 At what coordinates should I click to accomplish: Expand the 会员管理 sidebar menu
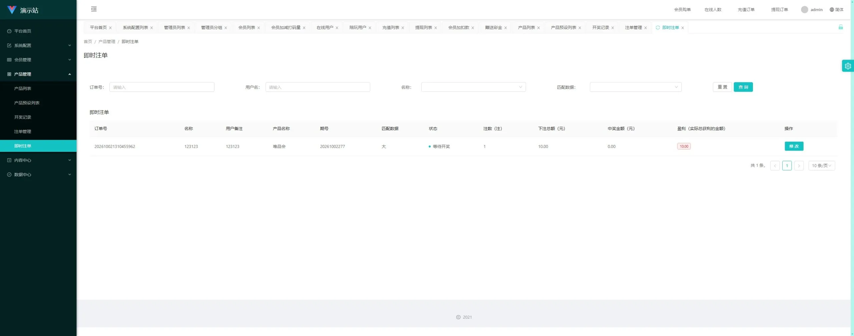click(38, 60)
